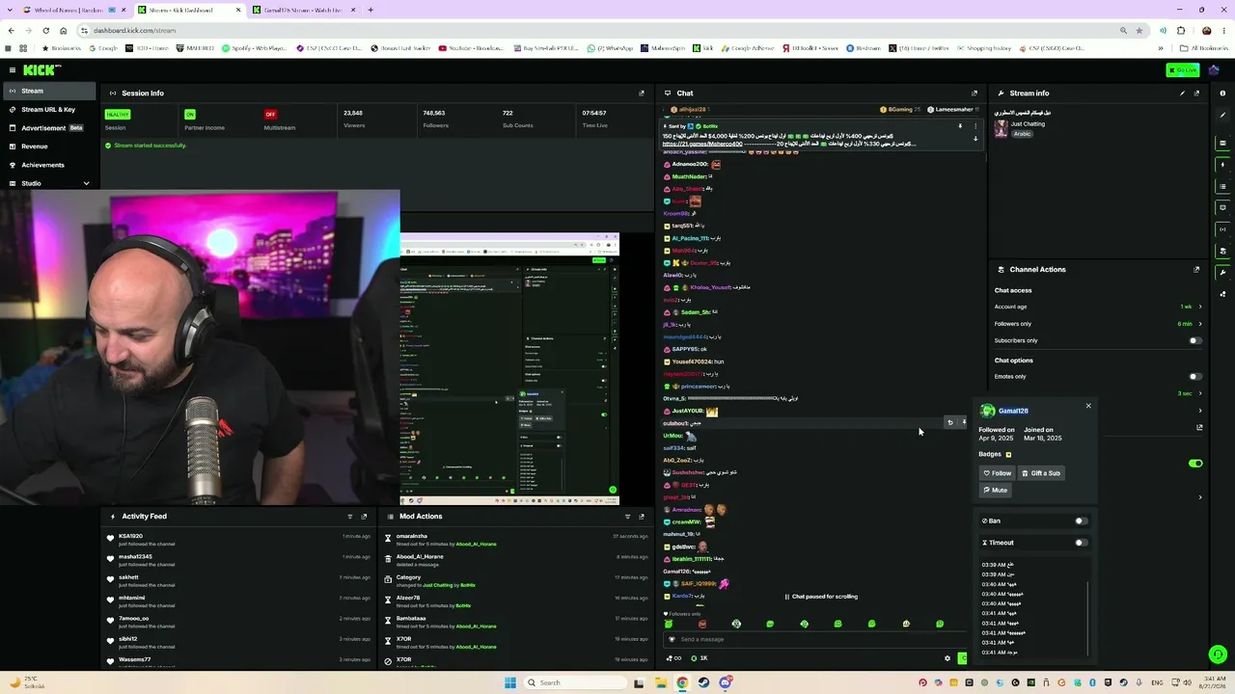
Task: Click the 23,848 Viewers stat
Action: pyautogui.click(x=353, y=119)
